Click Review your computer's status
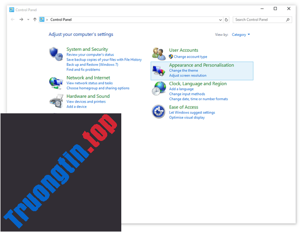Image resolution: width=302 pixels, height=232 pixels. coord(90,55)
